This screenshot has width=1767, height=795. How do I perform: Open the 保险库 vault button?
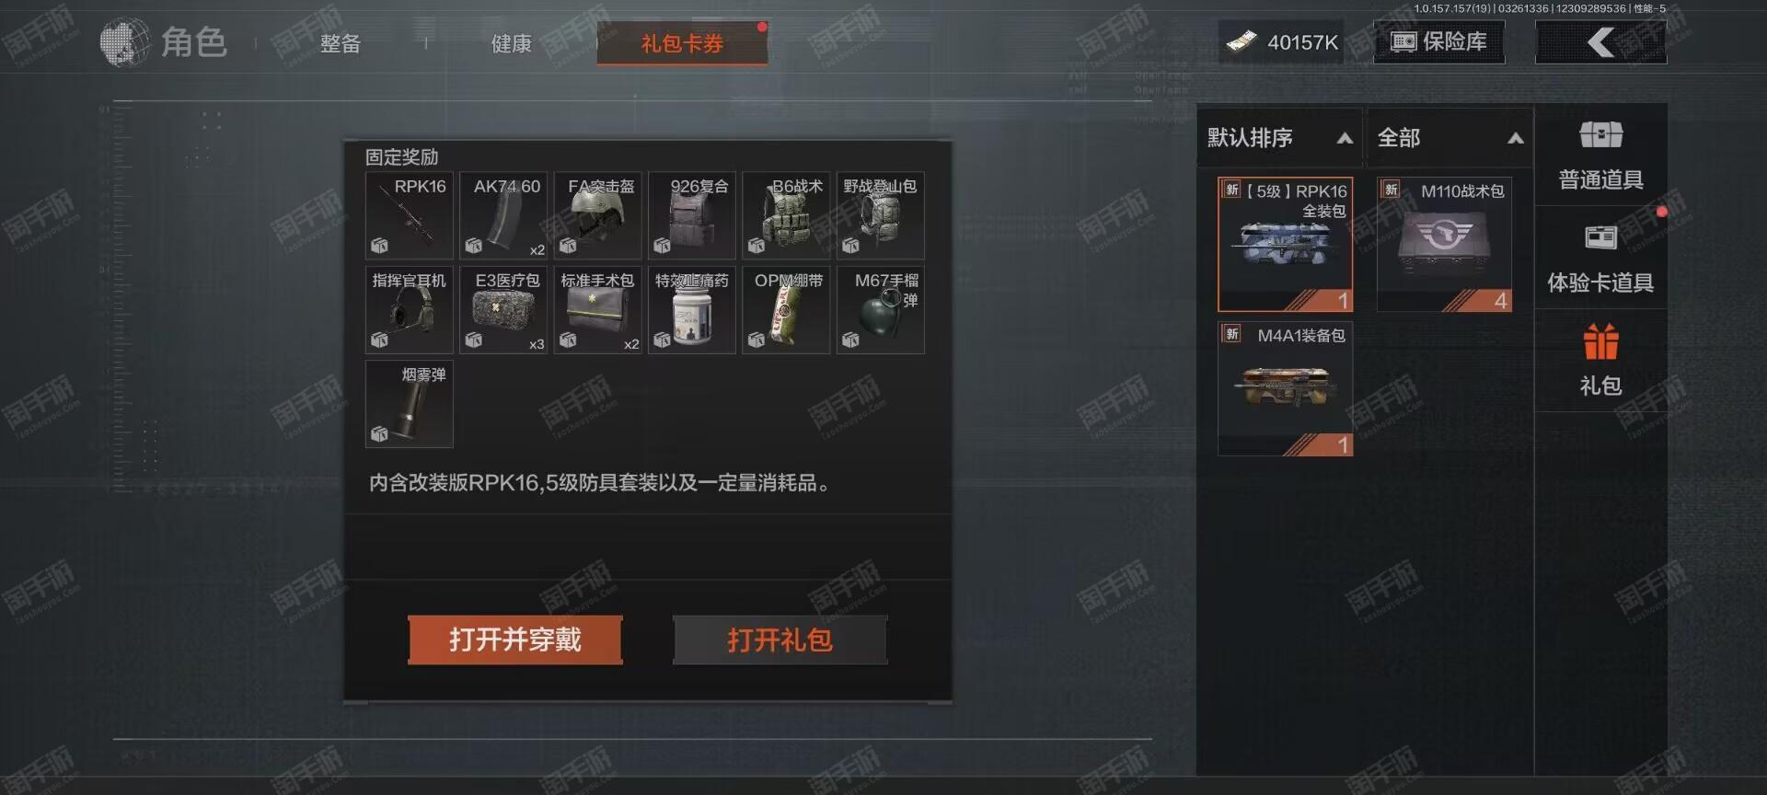click(x=1439, y=41)
